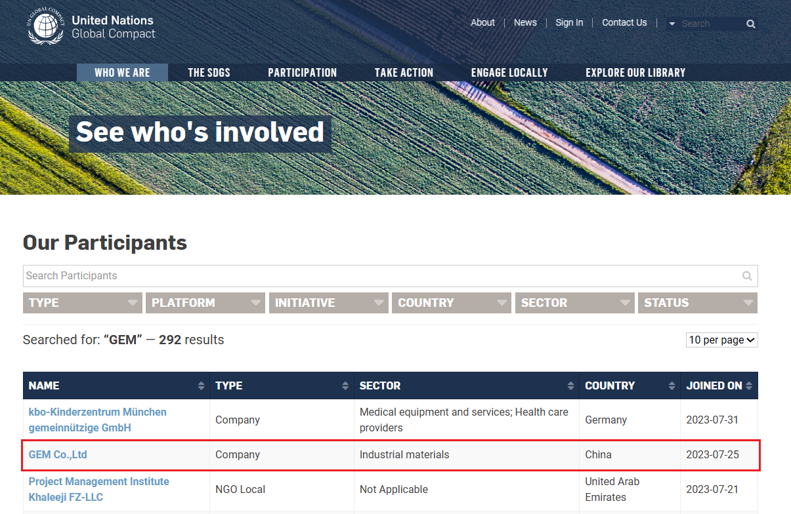Open the ENGAGE LOCALLY menu
791x514 pixels.
tap(509, 73)
